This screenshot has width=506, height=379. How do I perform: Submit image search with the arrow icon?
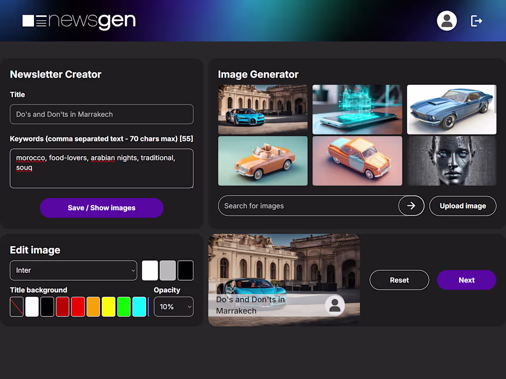[x=411, y=206]
